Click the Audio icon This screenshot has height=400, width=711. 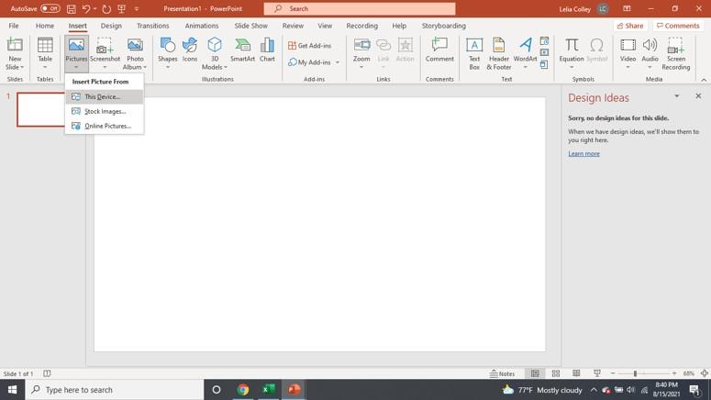pos(650,53)
